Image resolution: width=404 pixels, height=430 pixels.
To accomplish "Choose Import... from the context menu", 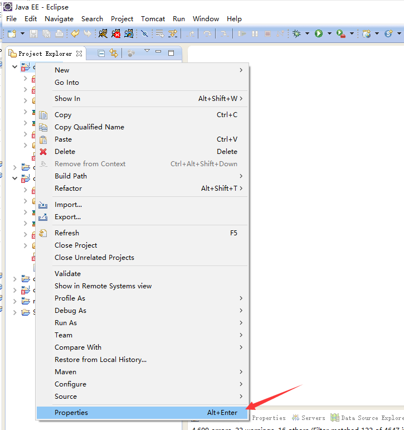I will point(142,205).
